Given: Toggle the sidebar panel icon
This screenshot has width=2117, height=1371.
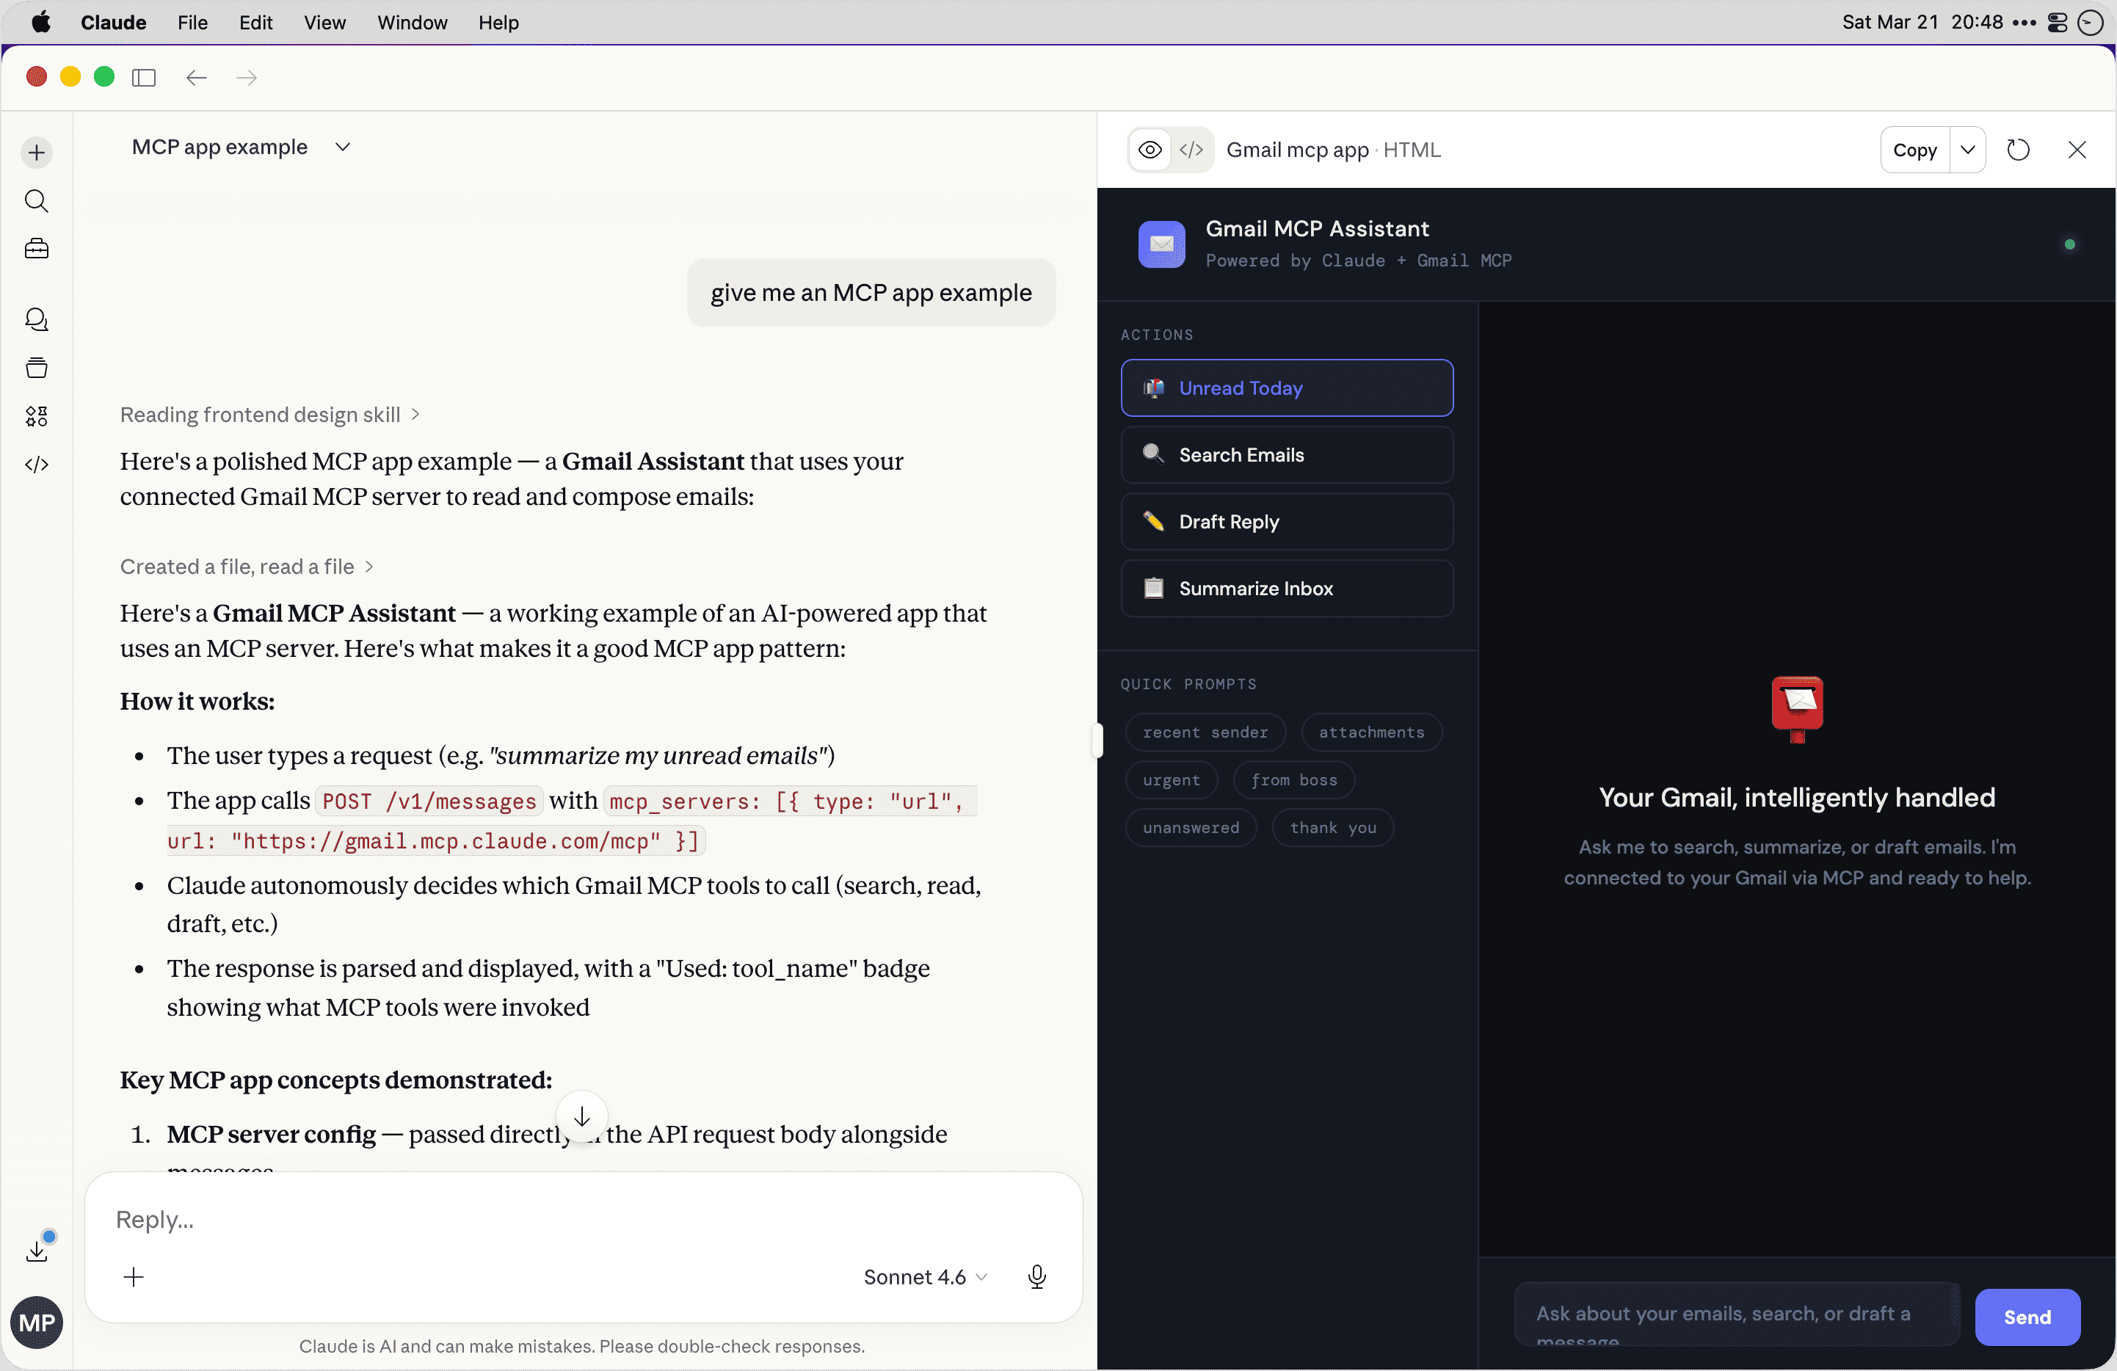Looking at the screenshot, I should point(143,77).
